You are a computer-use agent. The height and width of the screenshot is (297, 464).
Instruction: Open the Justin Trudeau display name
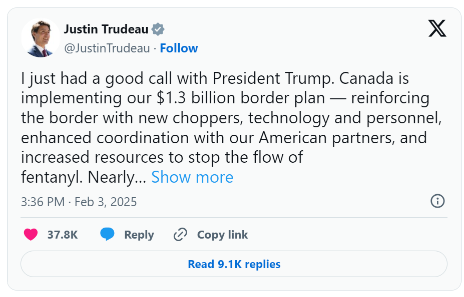(106, 29)
